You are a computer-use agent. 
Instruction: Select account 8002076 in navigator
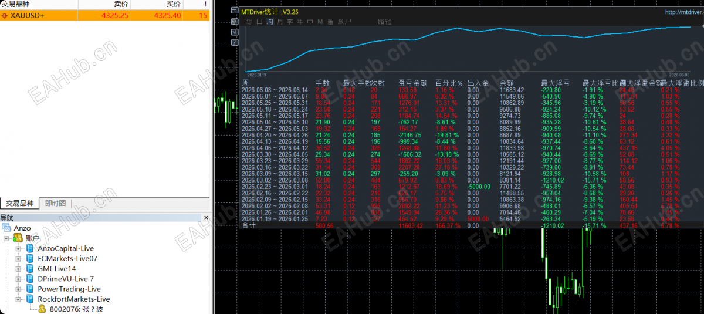[76, 309]
